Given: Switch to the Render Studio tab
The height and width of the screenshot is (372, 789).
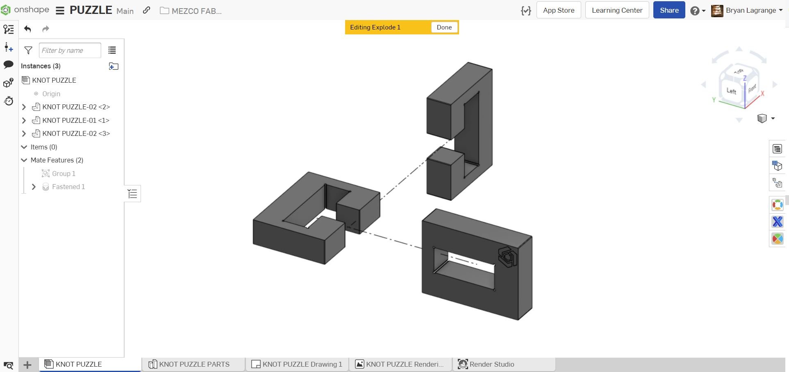Looking at the screenshot, I should pos(504,364).
